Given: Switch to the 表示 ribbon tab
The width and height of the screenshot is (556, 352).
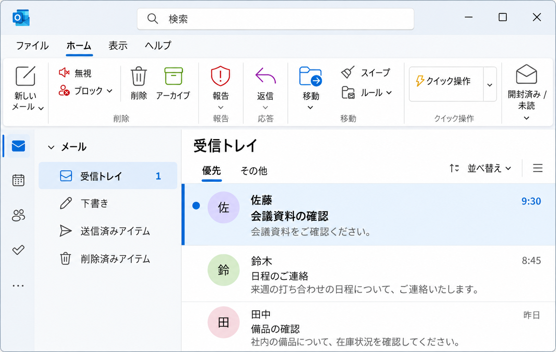Looking at the screenshot, I should 118,45.
